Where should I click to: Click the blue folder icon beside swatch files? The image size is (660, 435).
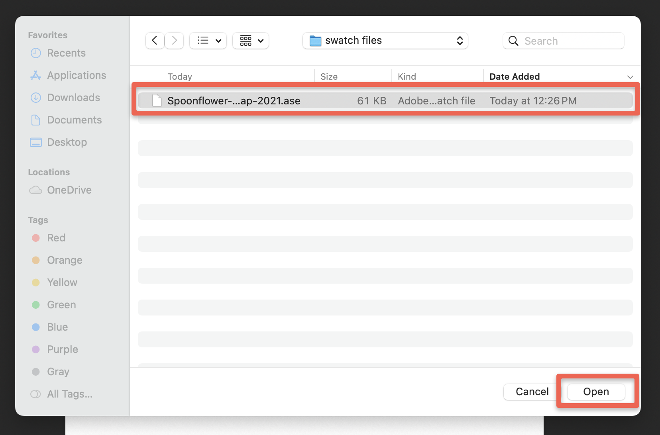(316, 41)
